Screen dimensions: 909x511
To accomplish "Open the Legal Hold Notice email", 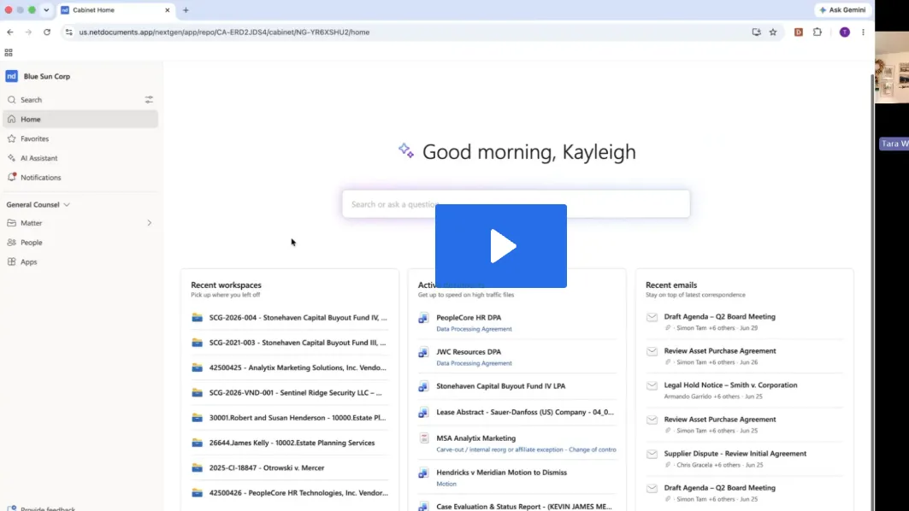I will point(730,385).
